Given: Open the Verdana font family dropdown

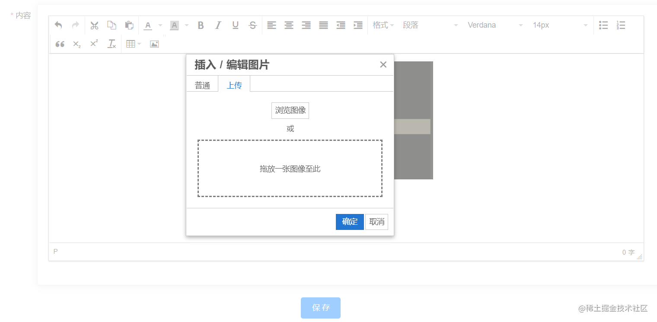Looking at the screenshot, I should [495, 25].
